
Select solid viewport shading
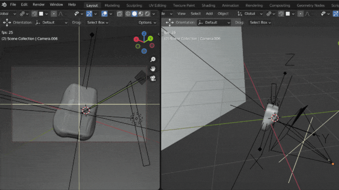click(135, 14)
